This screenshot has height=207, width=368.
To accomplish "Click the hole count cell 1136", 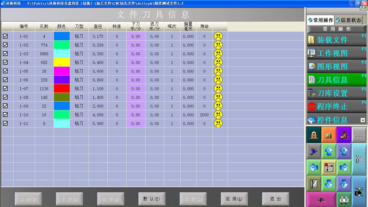I will (44, 89).
